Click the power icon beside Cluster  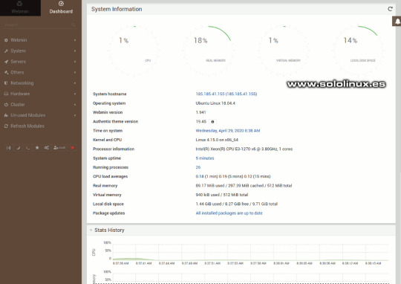[6, 105]
